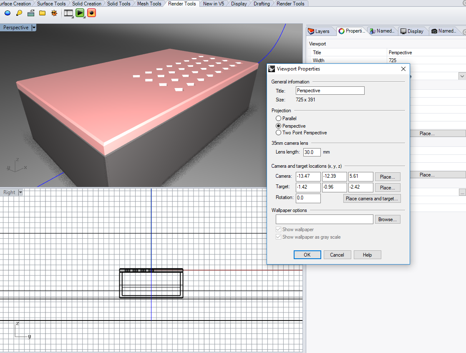Click Place button beside Target coordinates

(x=388, y=188)
